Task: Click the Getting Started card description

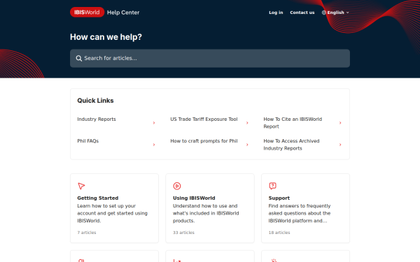Action: tap(112, 213)
